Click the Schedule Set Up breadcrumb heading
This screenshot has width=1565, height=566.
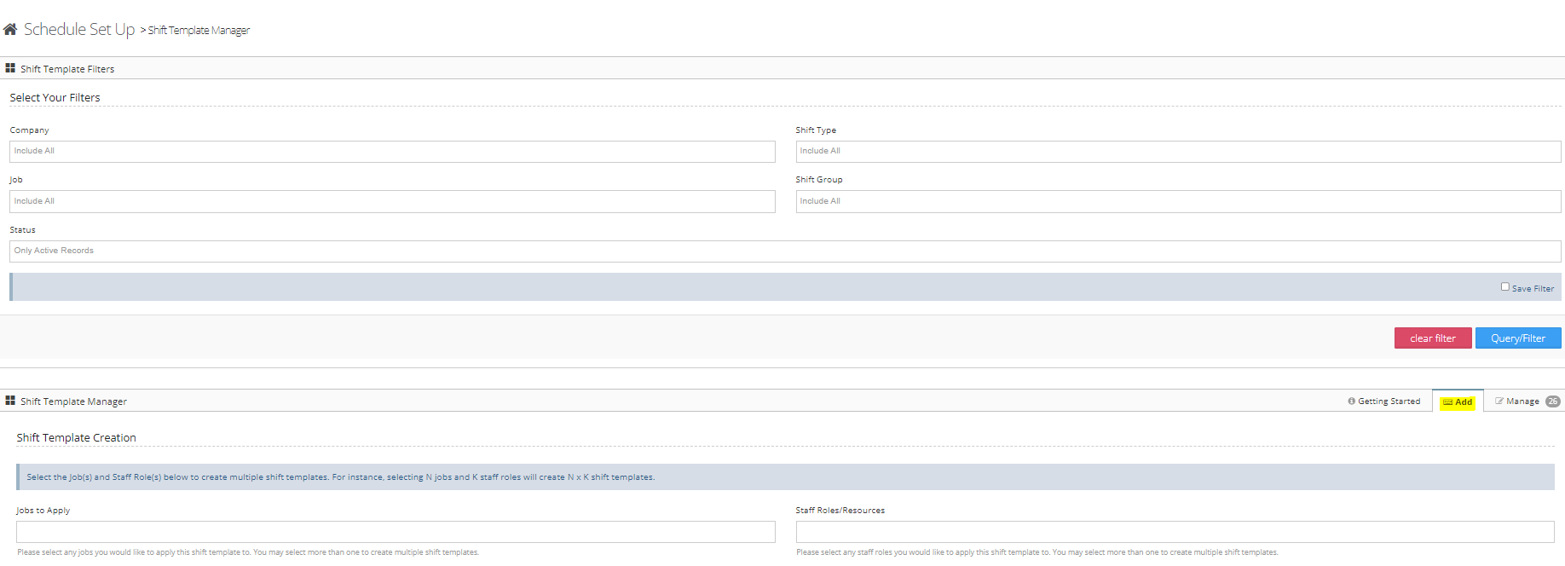79,30
